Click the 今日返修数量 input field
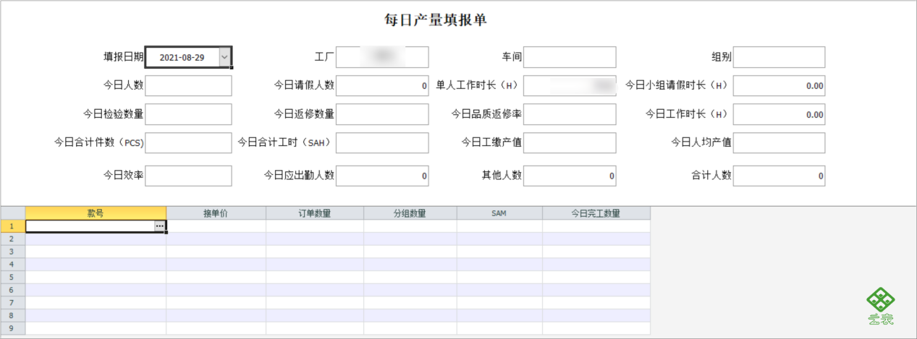Screen dimensions: 917x339 point(382,114)
